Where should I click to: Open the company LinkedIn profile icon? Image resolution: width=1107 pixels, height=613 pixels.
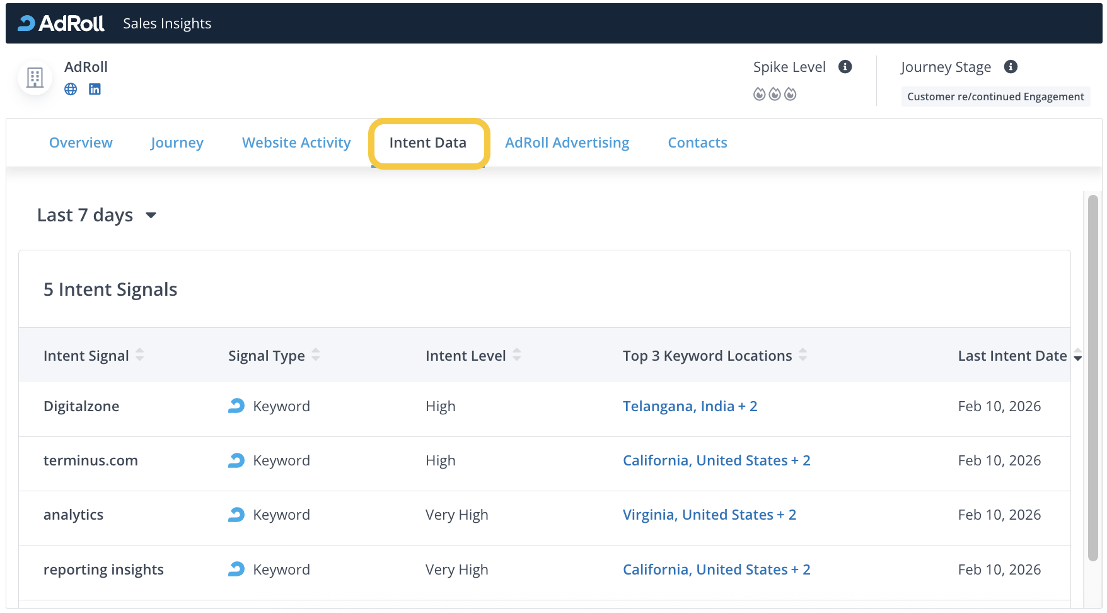coord(95,89)
